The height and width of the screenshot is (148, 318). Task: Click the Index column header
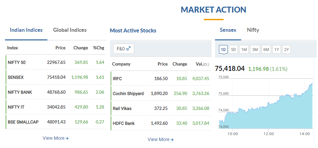13,48
